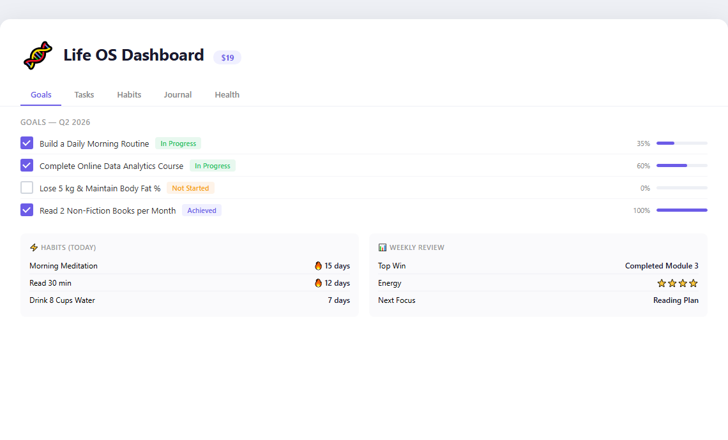Click the $19 price badge
Screen dimensions: 728x440
pos(227,57)
